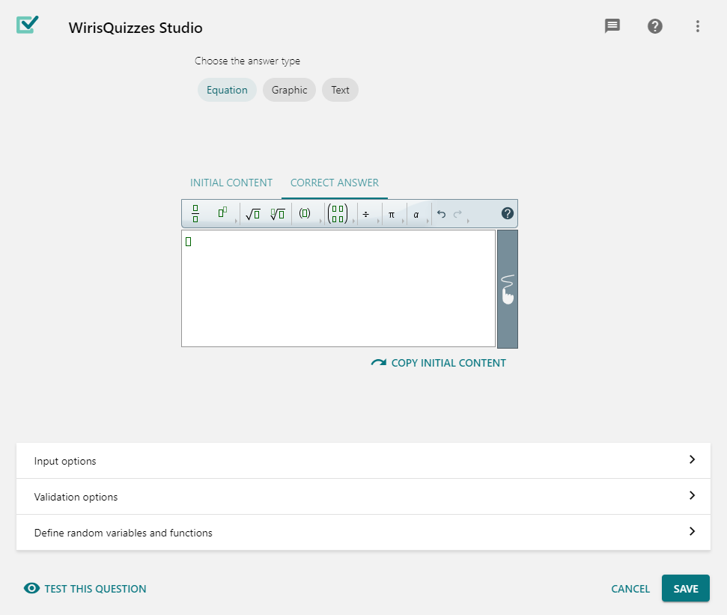Select the Text answer type

pos(340,90)
